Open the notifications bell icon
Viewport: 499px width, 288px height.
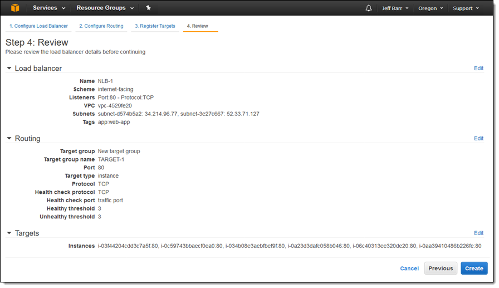tap(368, 8)
